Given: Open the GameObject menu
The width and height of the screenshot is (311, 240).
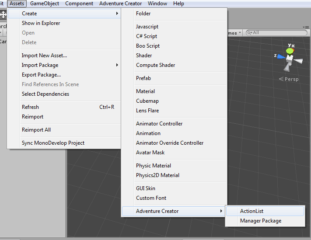Looking at the screenshot, I should [x=45, y=3].
